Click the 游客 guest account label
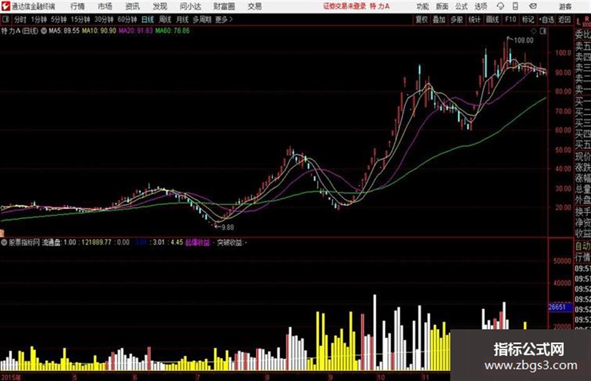 pos(565,6)
